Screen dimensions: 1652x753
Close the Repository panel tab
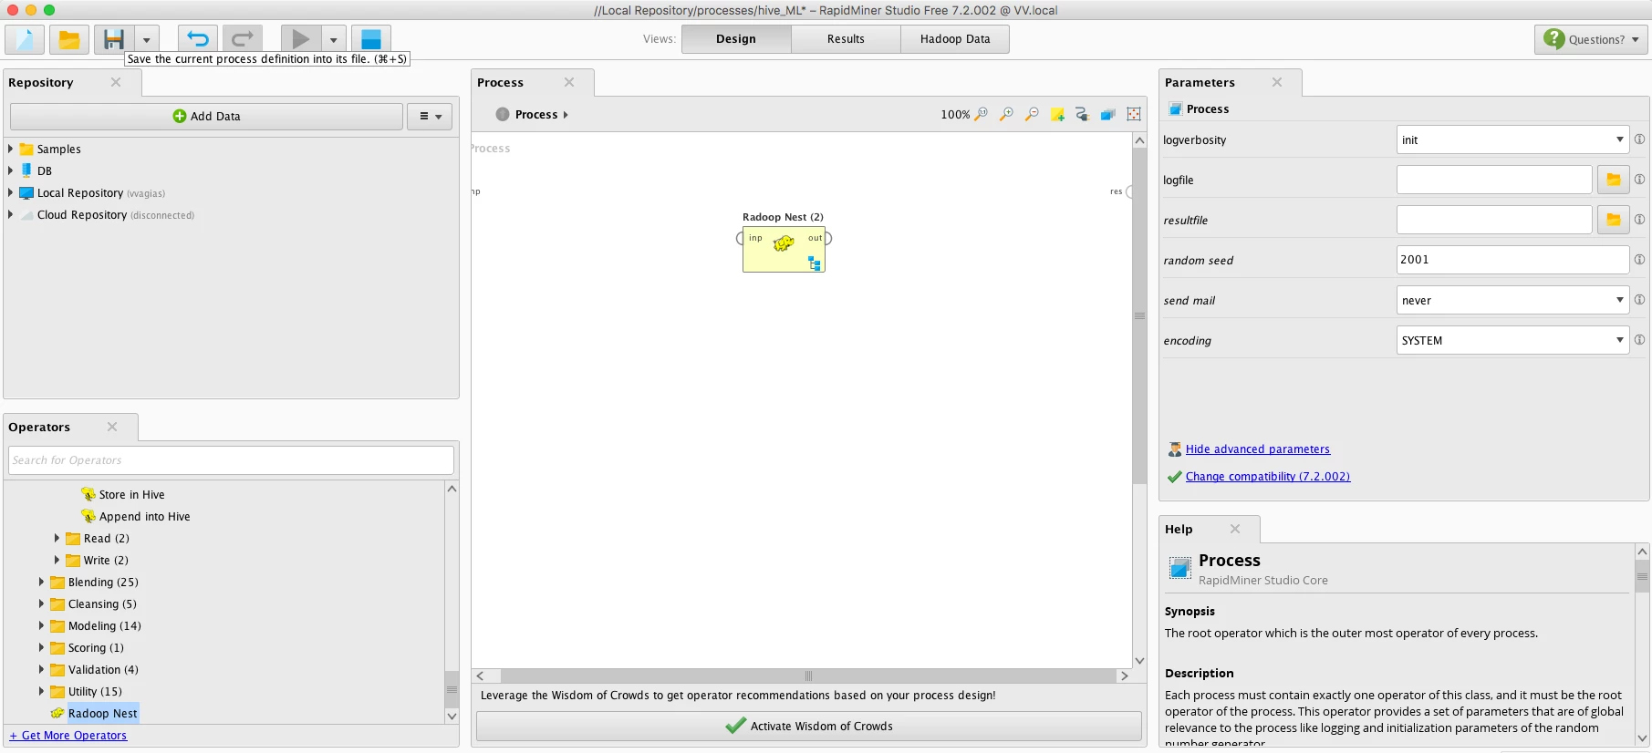pyautogui.click(x=116, y=82)
